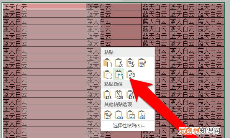Select the Paste Formatting (% brush) icon
The width and height of the screenshot is (230, 138).
107,115
